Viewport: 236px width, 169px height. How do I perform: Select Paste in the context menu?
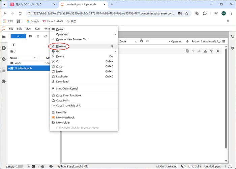pyautogui.click(x=84, y=71)
